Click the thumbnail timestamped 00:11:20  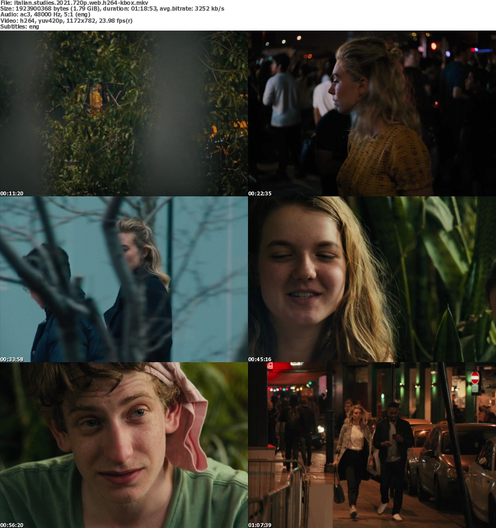(x=124, y=113)
